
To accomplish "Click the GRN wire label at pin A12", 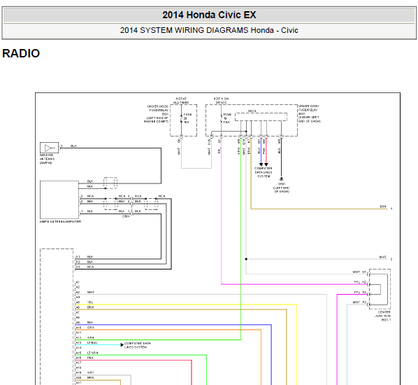I will click(91, 337).
